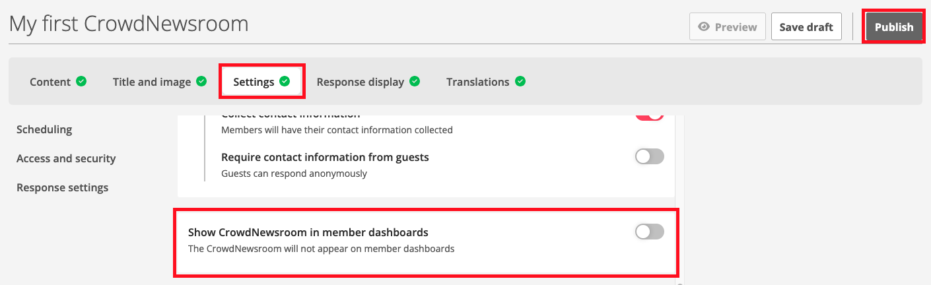931x285 pixels.
Task: Click the green checkmark beside Response display
Action: (415, 82)
